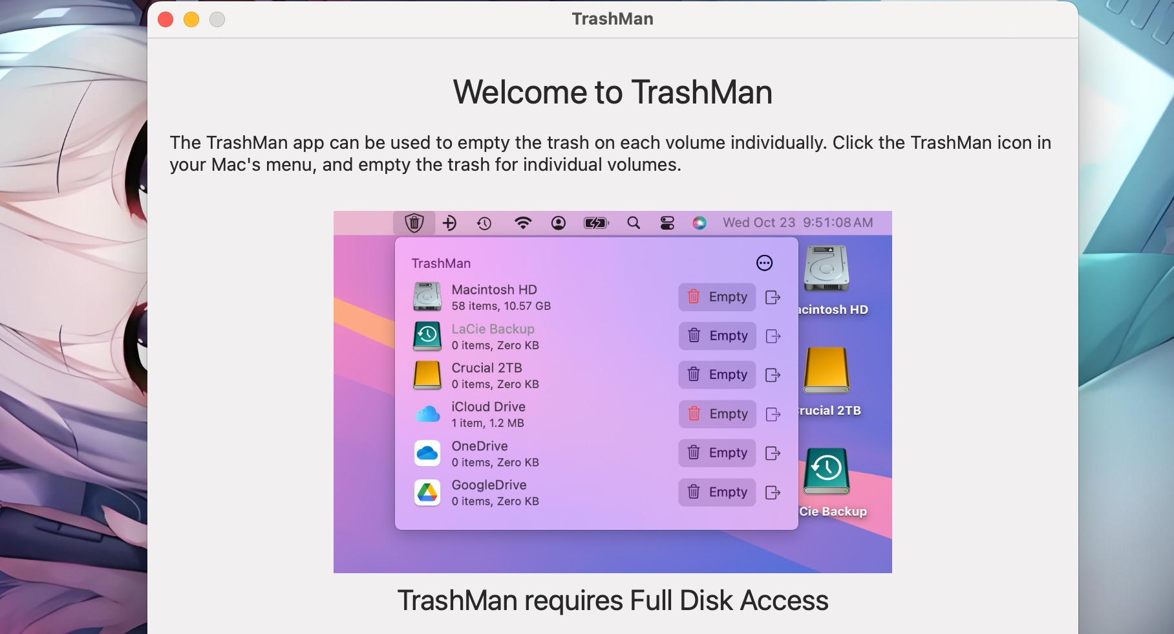
Task: Click the '58 items, 10.57 GB' text
Action: 501,306
